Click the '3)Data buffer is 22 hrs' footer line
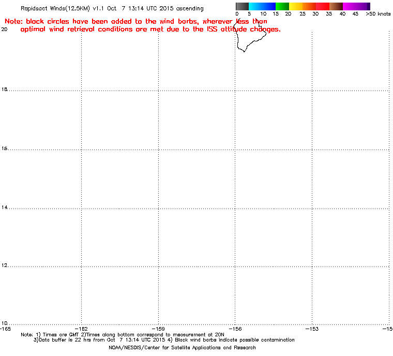 (x=164, y=340)
